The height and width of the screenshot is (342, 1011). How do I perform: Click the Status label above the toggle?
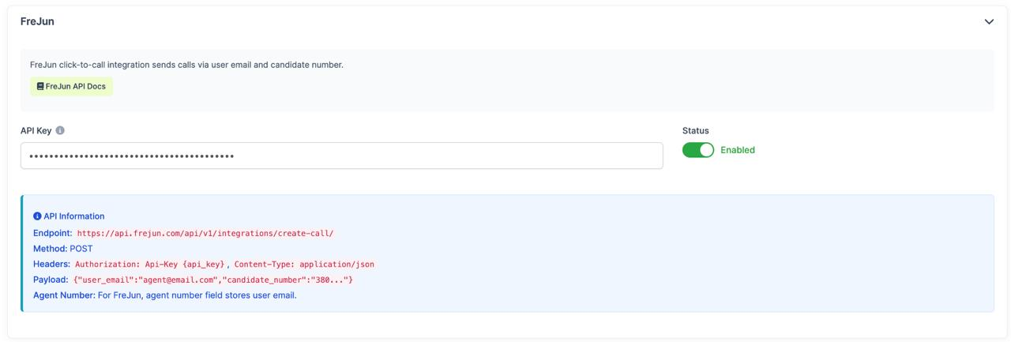695,131
